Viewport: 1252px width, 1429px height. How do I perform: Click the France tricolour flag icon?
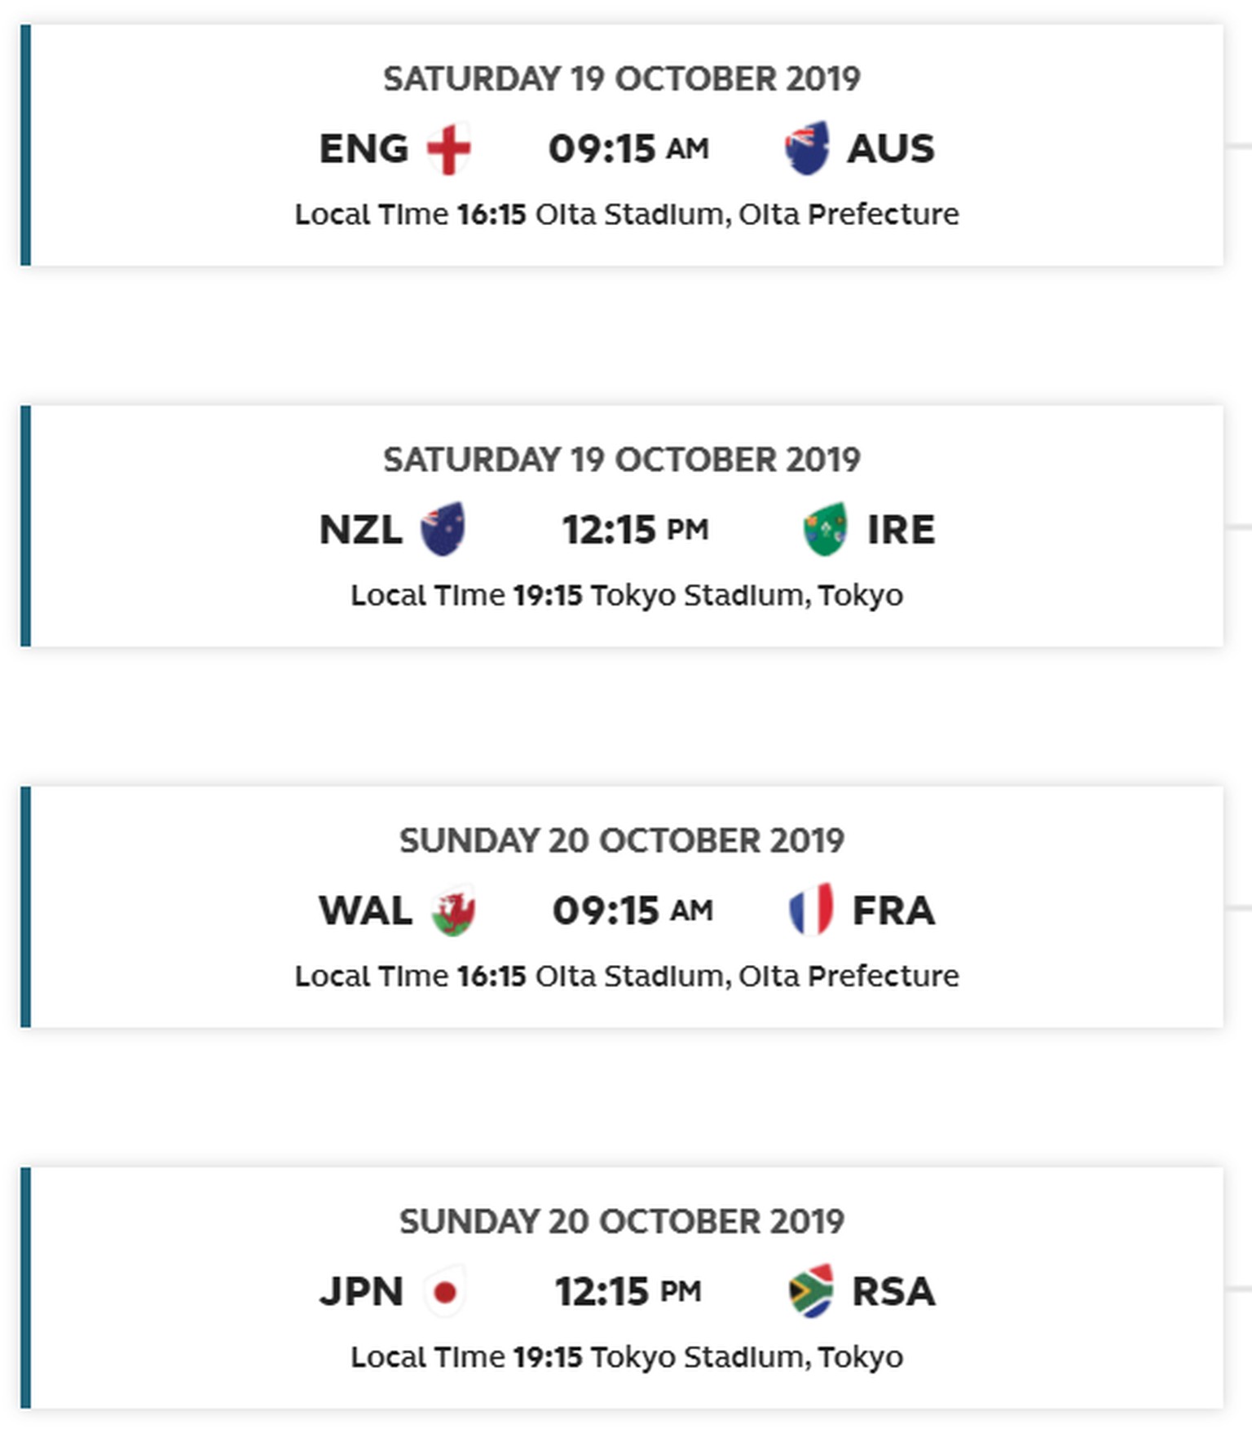[811, 910]
